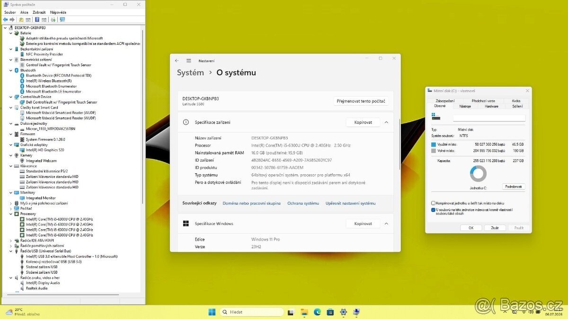The height and width of the screenshot is (319, 568).
Task: Expand Řadiče IDE ATA/ATAPI node
Action: [11, 241]
